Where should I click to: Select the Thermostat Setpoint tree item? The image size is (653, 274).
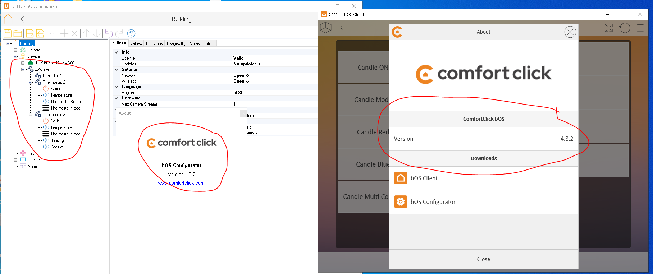pyautogui.click(x=67, y=102)
